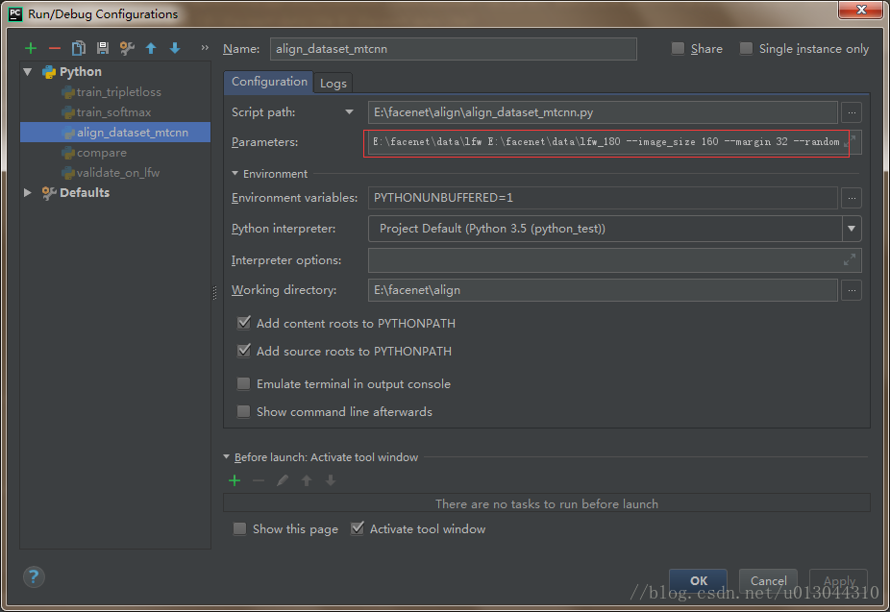
Task: Show more toolbar actions via the double chevron
Action: pos(205,48)
